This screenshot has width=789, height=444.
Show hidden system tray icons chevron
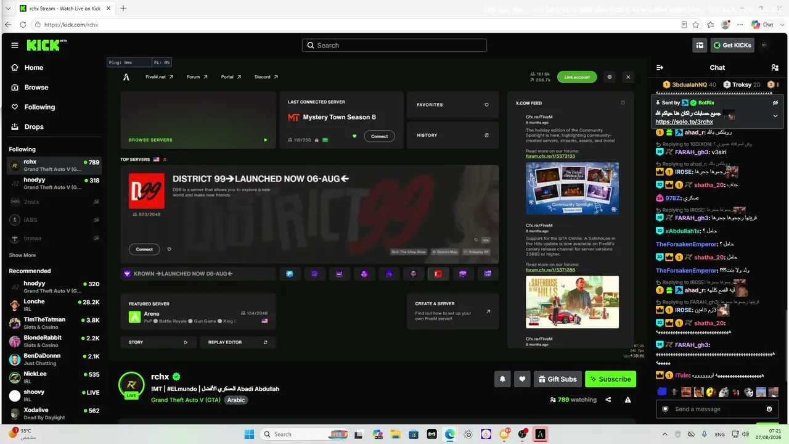click(x=664, y=434)
